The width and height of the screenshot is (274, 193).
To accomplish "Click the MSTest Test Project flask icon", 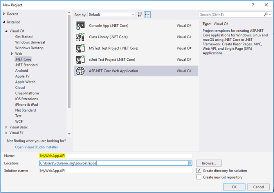I will point(80,48).
